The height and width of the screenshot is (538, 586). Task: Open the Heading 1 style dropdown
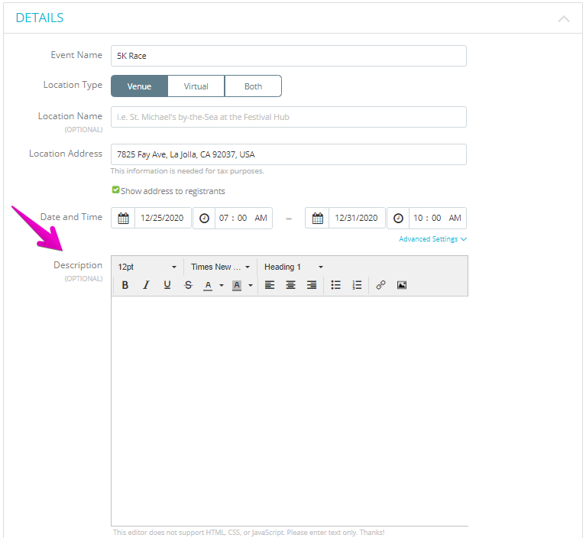tap(293, 267)
